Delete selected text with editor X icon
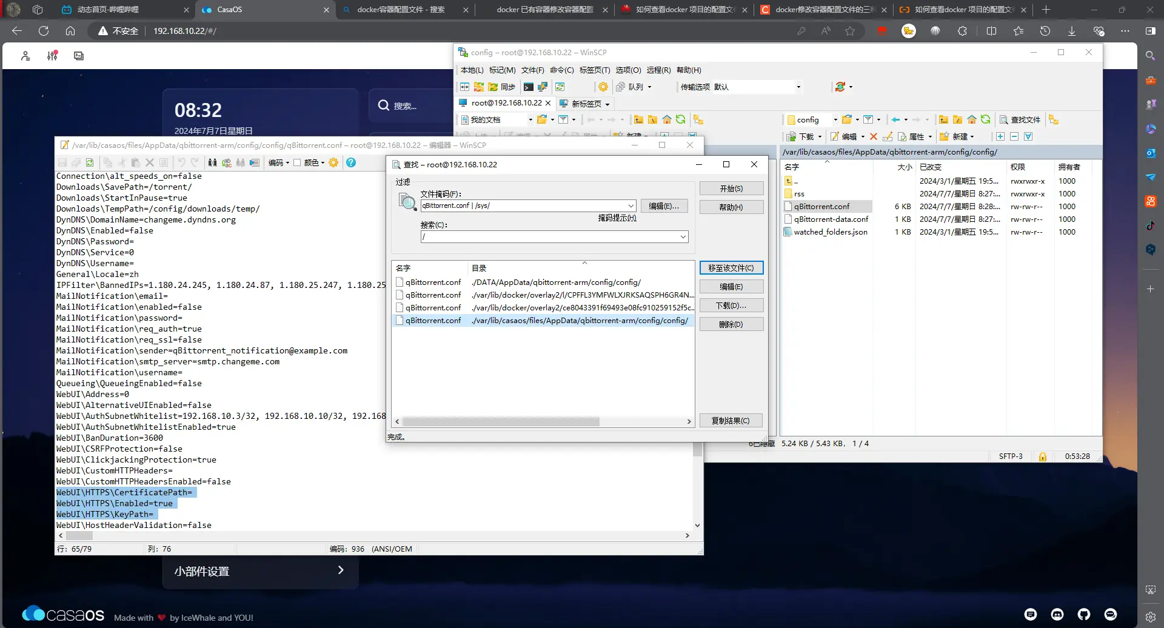The width and height of the screenshot is (1164, 628). [150, 162]
